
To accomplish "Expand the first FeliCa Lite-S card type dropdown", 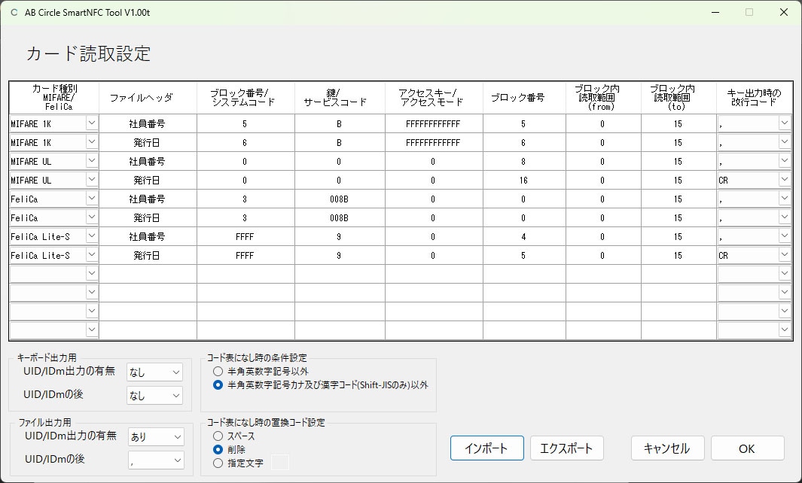I will [92, 236].
